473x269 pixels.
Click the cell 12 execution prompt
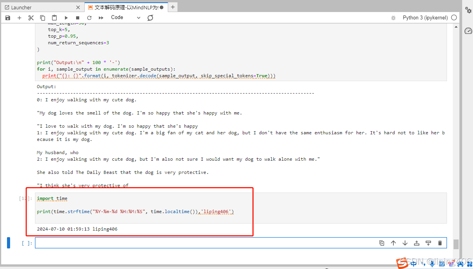coord(26,198)
